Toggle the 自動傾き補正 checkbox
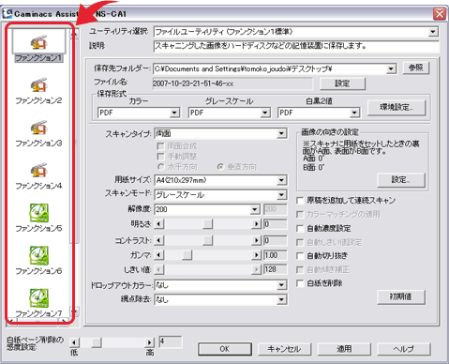This screenshot has width=449, height=364. [x=300, y=269]
